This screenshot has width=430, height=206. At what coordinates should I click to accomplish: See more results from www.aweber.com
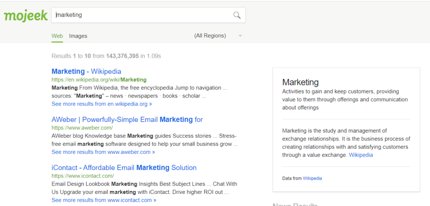tap(103, 152)
